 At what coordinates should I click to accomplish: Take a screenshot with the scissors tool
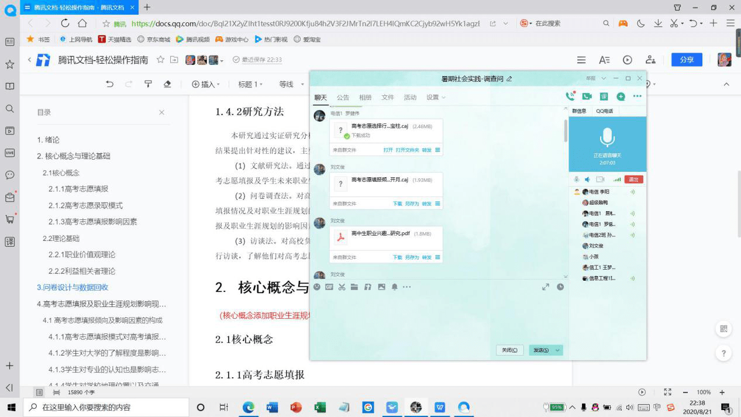coord(342,287)
